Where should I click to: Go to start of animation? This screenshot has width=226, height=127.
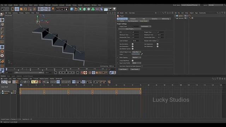56,73
